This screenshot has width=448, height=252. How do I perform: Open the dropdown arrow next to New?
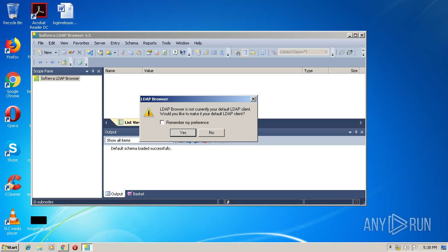[56, 52]
